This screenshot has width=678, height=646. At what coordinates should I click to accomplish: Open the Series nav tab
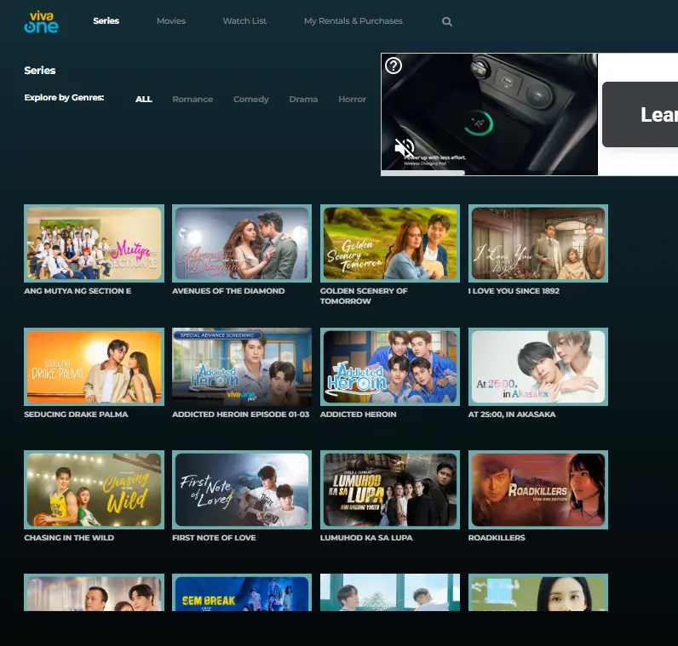(106, 20)
